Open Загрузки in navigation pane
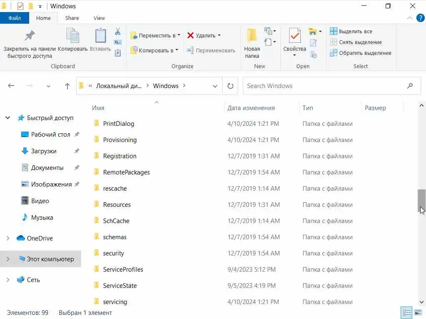The height and width of the screenshot is (319, 426). (43, 151)
